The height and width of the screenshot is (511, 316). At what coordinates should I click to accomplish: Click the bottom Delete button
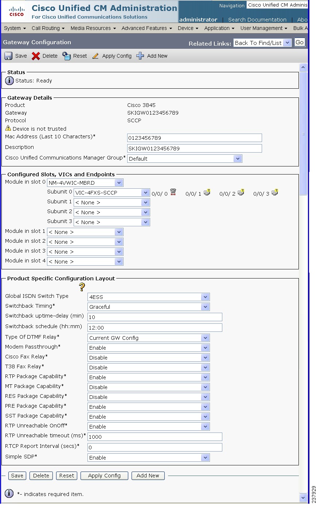click(x=41, y=476)
